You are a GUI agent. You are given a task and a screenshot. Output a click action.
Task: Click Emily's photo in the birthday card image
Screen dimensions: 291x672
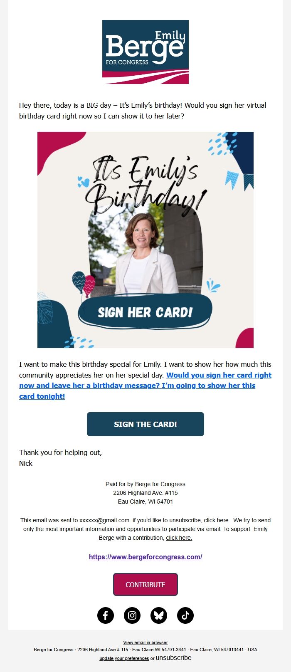pyautogui.click(x=145, y=250)
